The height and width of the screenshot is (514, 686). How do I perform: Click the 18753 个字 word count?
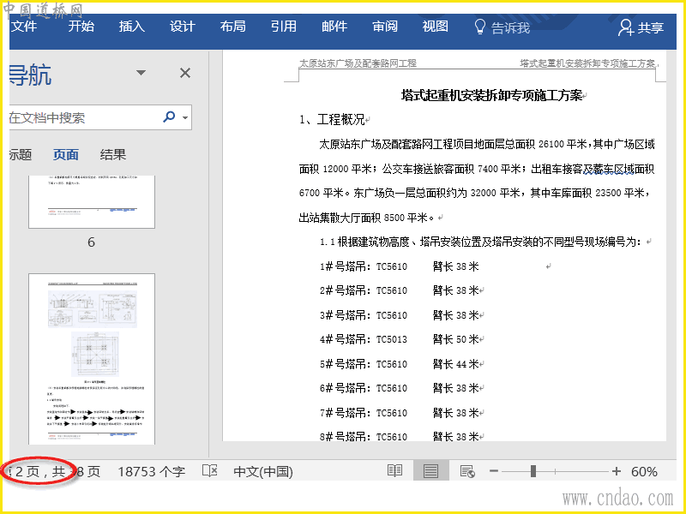152,472
